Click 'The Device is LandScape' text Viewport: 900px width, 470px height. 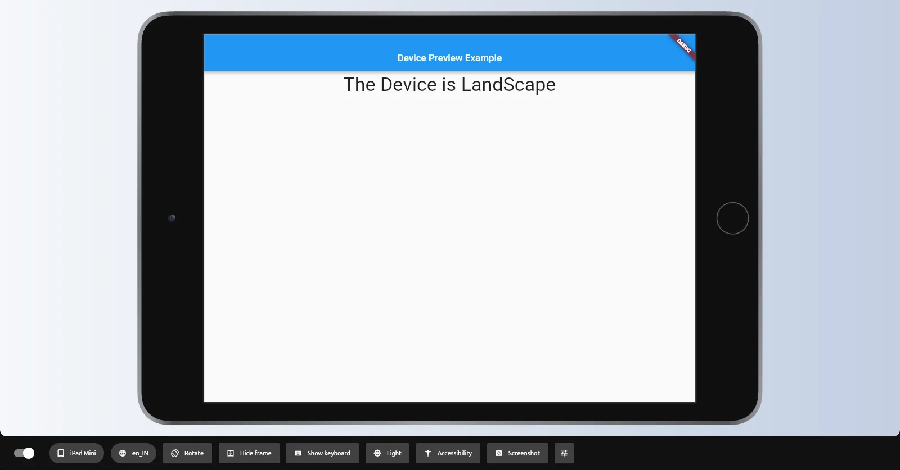[449, 85]
